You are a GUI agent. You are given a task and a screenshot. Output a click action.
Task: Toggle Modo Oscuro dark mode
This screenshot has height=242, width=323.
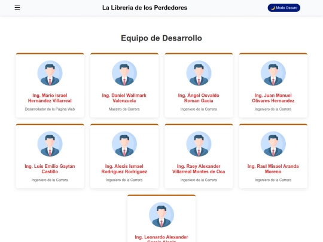[284, 8]
